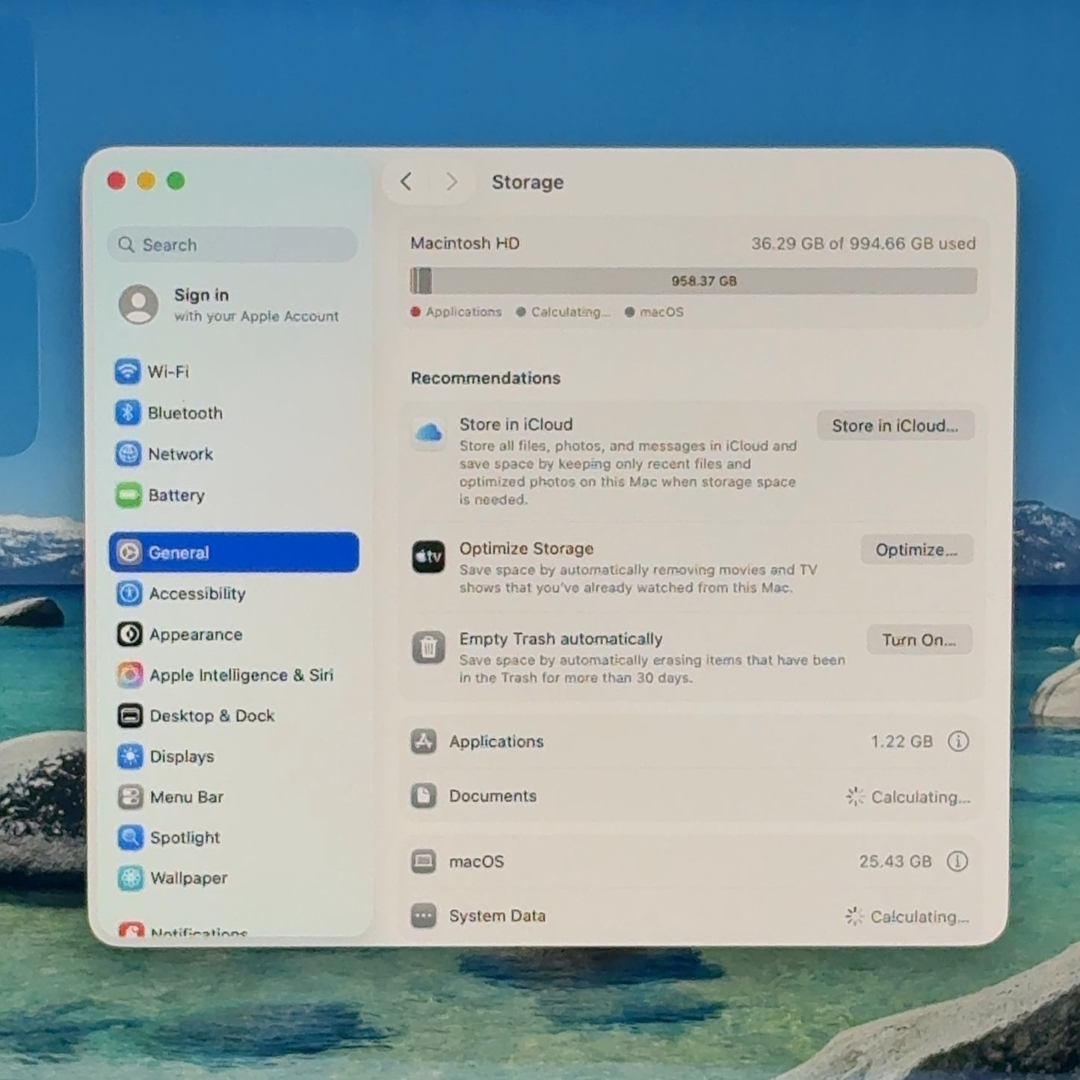The width and height of the screenshot is (1080, 1080).
Task: Sign in with your Apple Account
Action: [233, 304]
